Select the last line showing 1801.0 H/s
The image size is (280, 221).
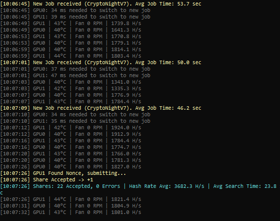pos(71,212)
